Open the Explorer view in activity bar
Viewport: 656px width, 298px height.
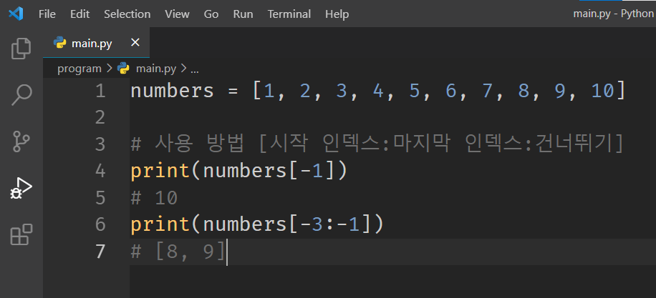21,49
